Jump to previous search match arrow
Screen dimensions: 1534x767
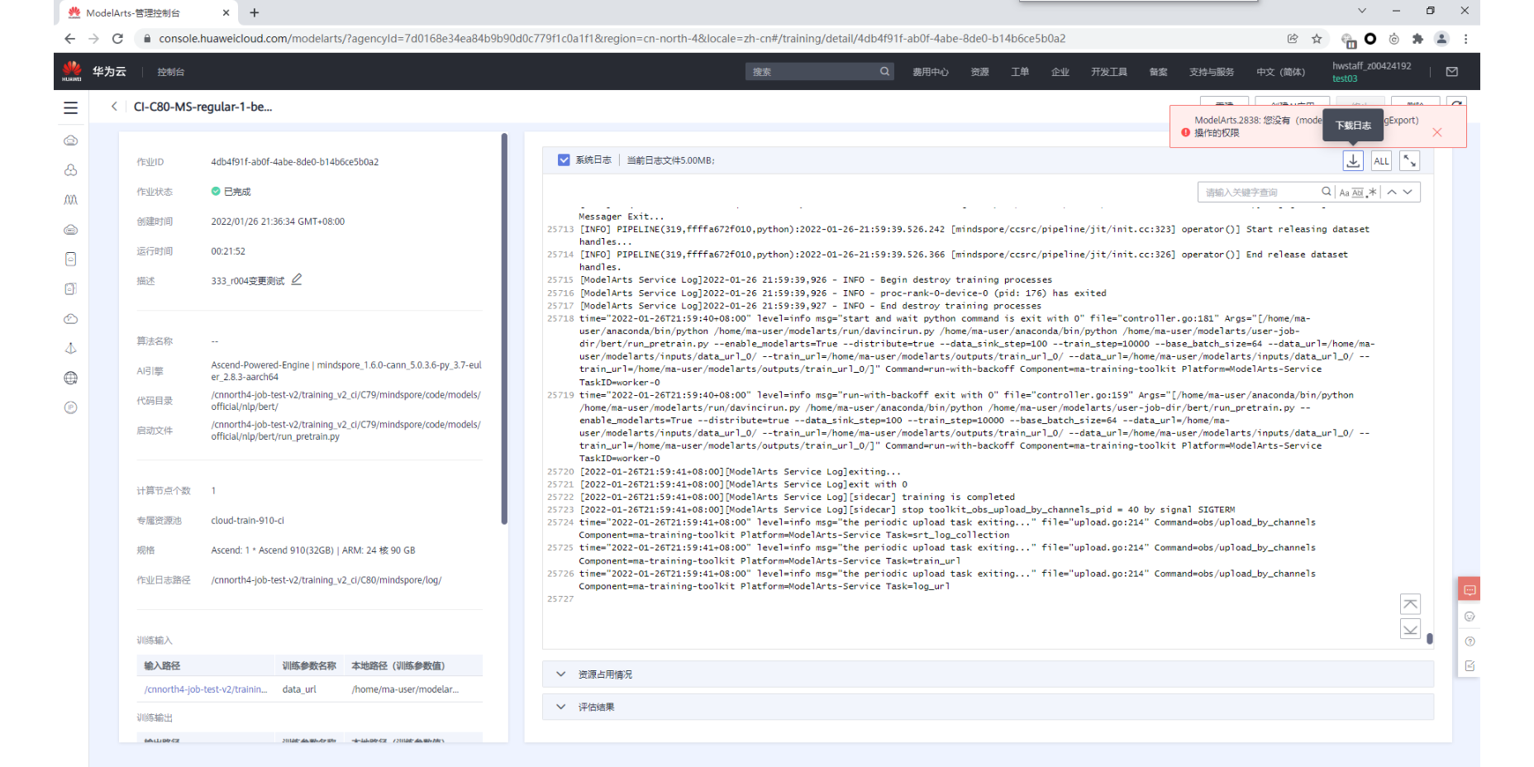pos(1392,192)
